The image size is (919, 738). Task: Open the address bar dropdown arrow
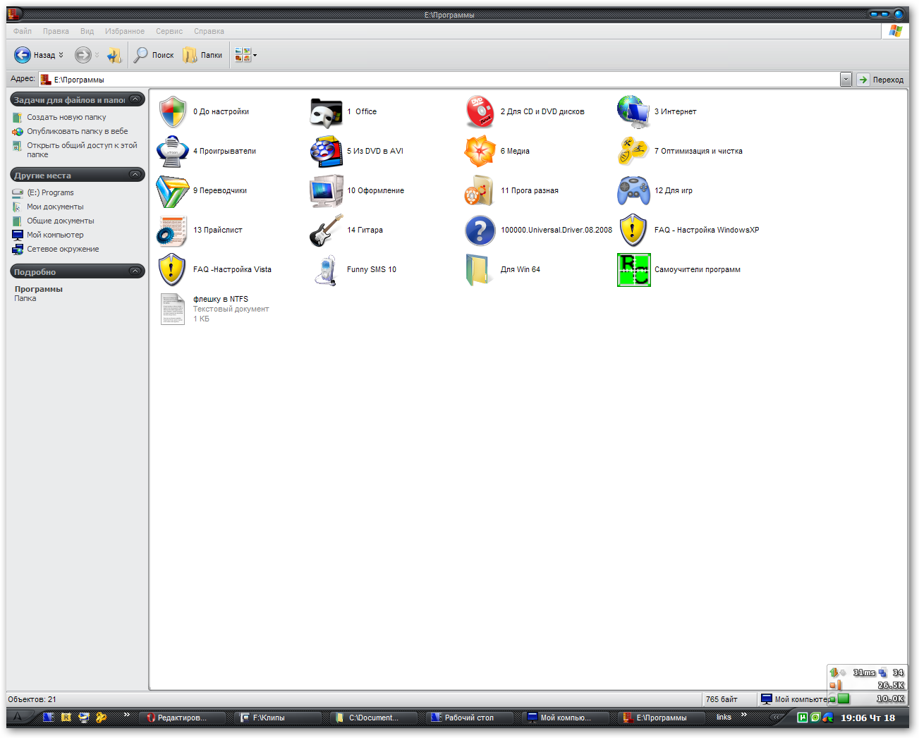846,80
